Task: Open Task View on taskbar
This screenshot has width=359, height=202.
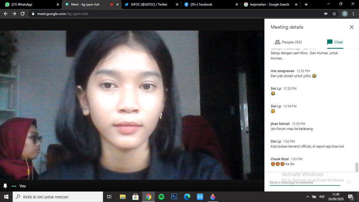Action: coord(109,197)
